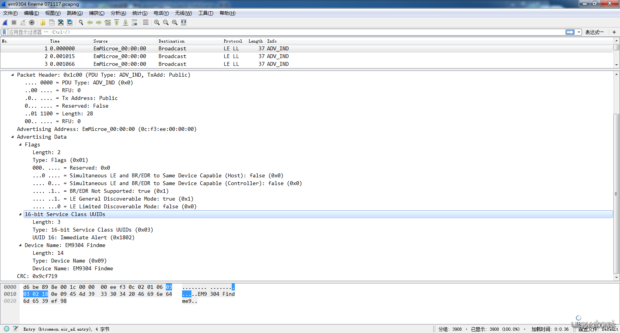Start capturing packets with the shark fin icon
The width and height of the screenshot is (620, 333).
click(x=5, y=22)
